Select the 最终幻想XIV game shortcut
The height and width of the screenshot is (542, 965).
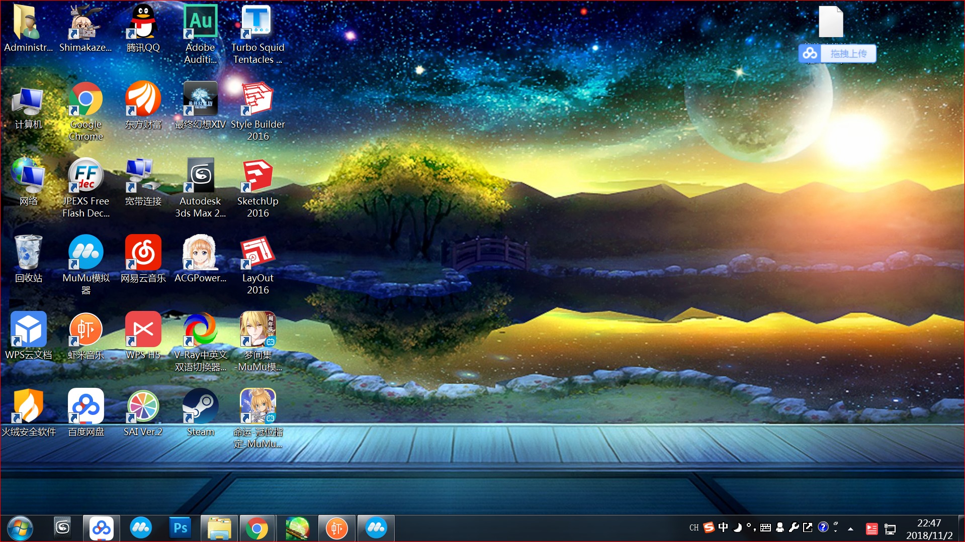tap(200, 105)
